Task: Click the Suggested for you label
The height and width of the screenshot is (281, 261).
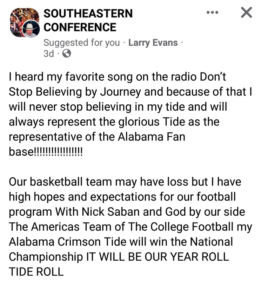Action: pos(82,43)
